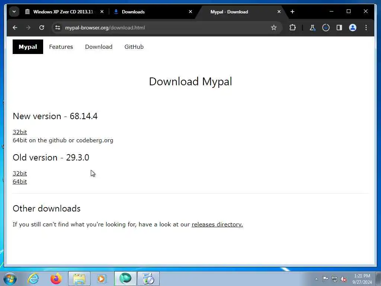The height and width of the screenshot is (286, 381).
Task: Open Chrome Labs flask icon
Action: (x=313, y=28)
